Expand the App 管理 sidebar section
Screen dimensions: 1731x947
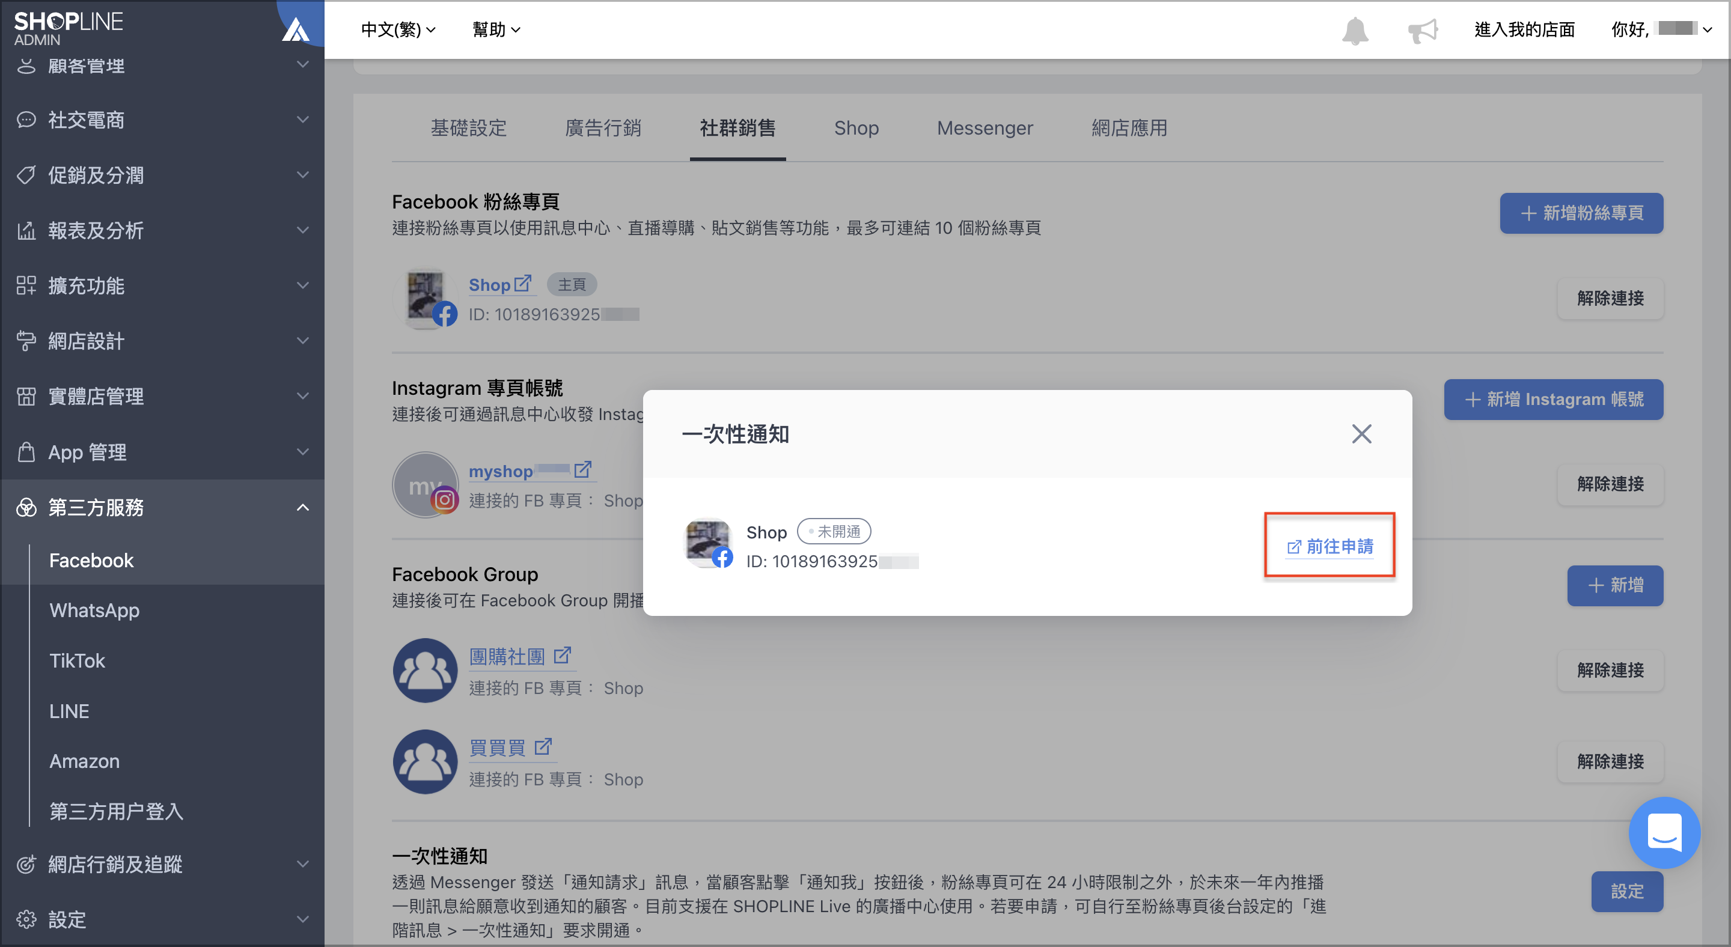point(303,452)
